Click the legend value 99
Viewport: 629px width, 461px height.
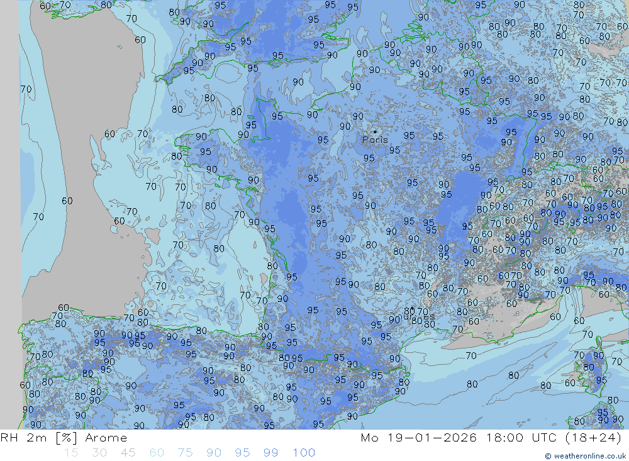point(270,453)
